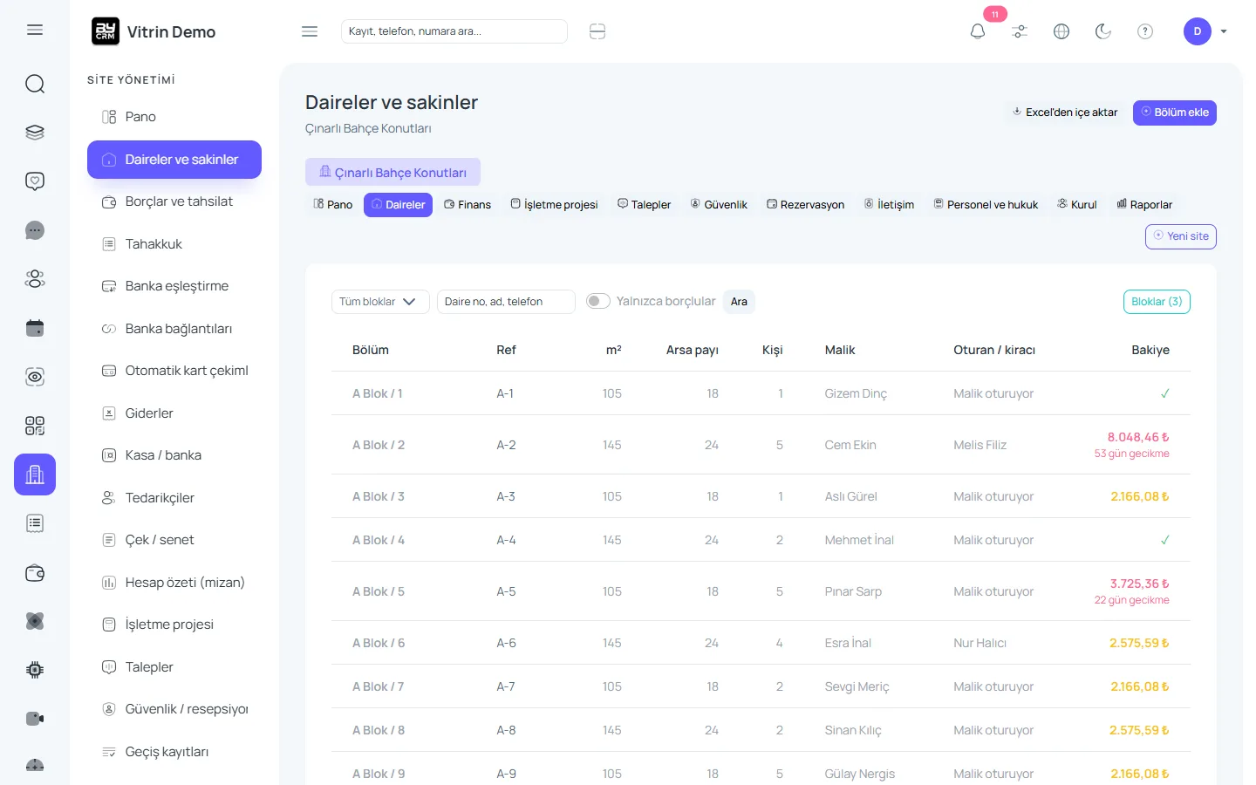Open Geçiş kayıtları in the sidebar

pos(174,752)
